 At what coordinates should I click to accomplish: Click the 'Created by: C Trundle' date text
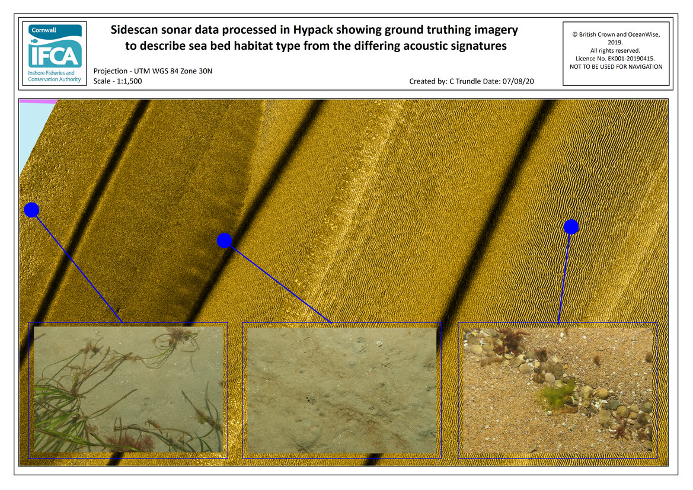click(x=472, y=81)
